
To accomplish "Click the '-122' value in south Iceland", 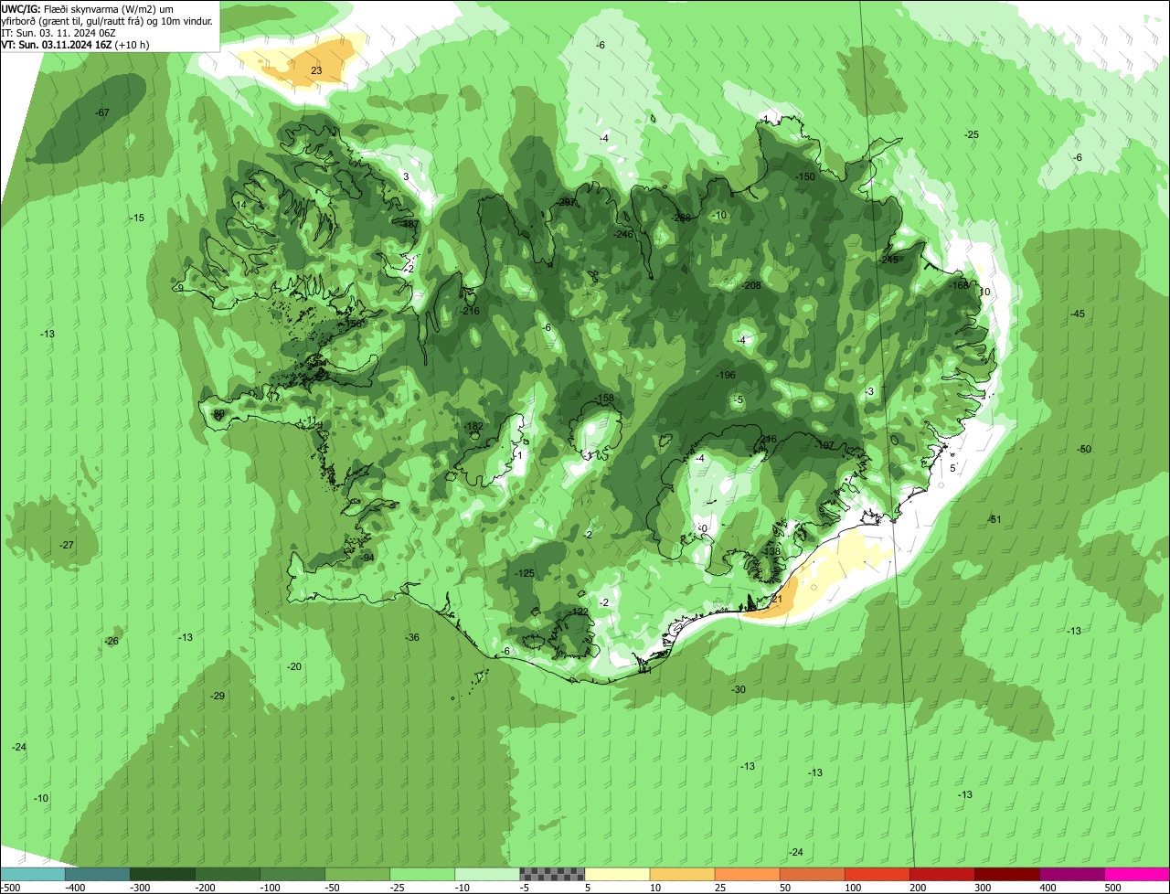I will (579, 612).
